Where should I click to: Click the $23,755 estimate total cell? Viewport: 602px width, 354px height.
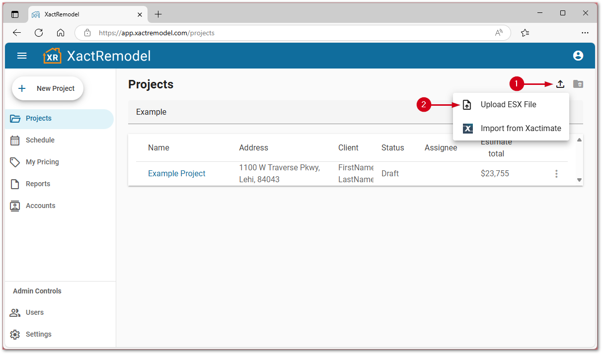pyautogui.click(x=495, y=174)
